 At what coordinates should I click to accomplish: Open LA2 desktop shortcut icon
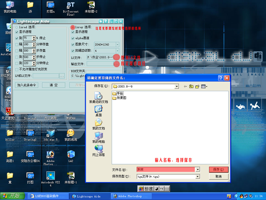[x=71, y=156]
